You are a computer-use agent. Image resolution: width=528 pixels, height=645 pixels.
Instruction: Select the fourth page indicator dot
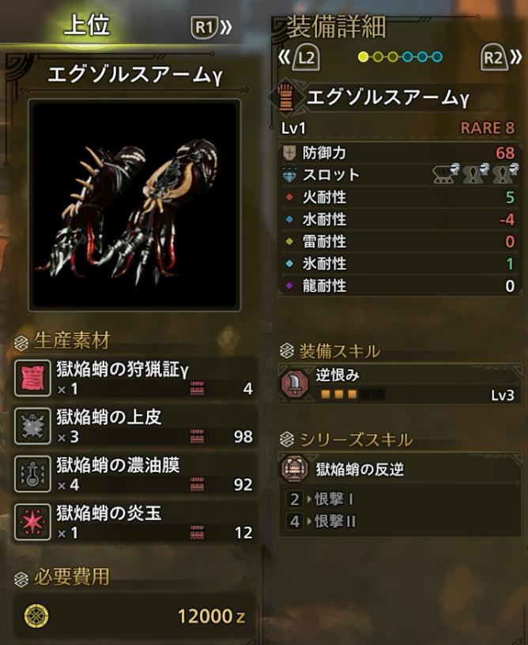coord(408,57)
